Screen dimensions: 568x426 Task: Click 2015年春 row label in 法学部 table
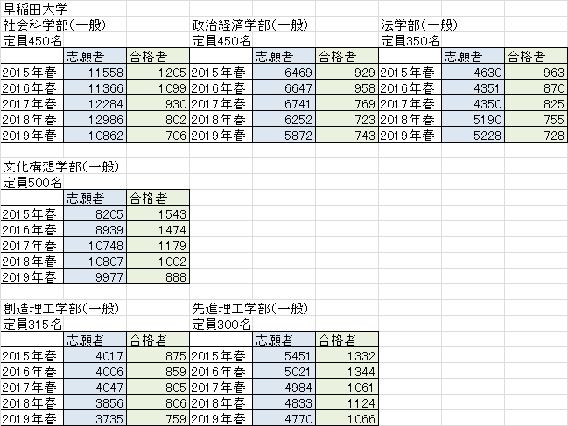click(410, 72)
